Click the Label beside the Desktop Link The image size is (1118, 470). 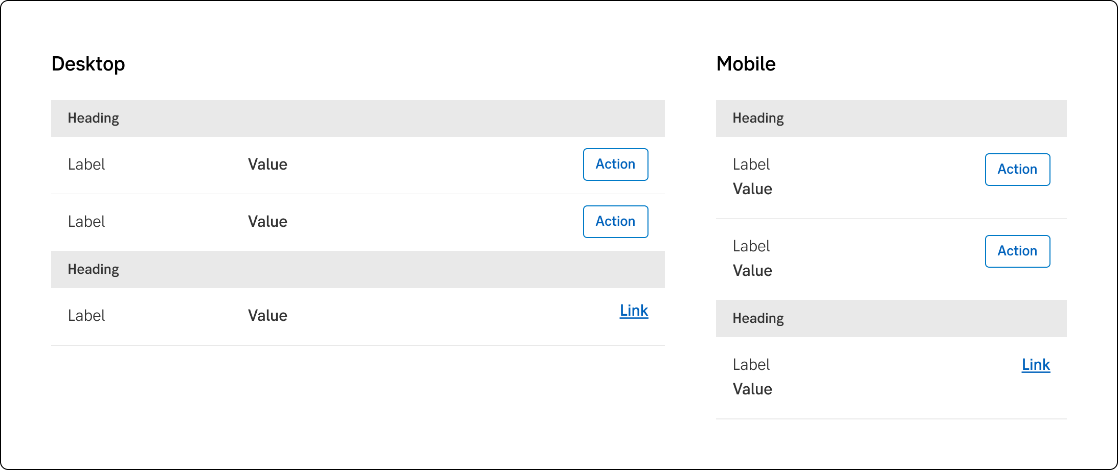(86, 316)
